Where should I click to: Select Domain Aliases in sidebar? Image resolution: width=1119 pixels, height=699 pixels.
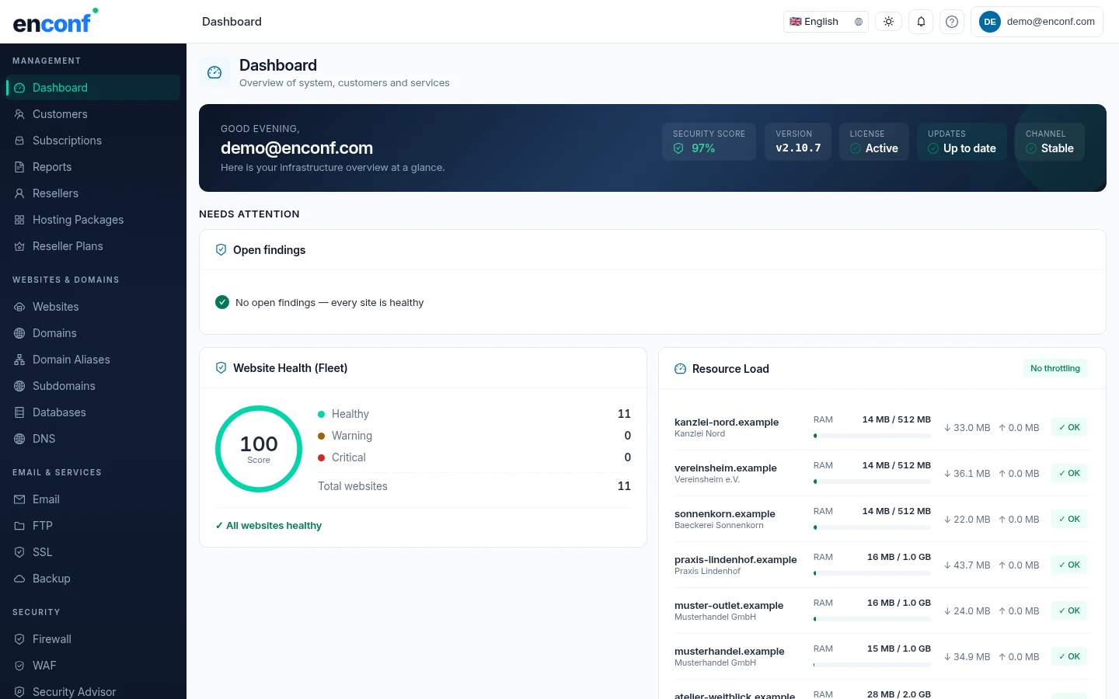click(x=93, y=360)
